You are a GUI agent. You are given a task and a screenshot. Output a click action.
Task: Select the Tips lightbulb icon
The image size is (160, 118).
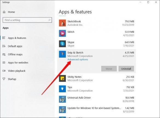[x=62, y=89]
